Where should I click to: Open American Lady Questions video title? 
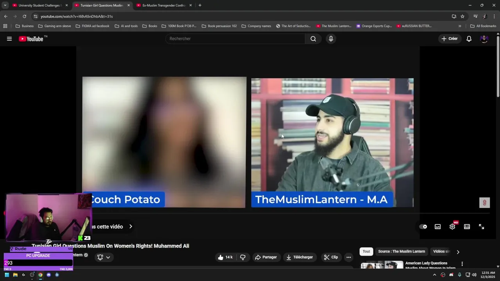click(x=430, y=265)
